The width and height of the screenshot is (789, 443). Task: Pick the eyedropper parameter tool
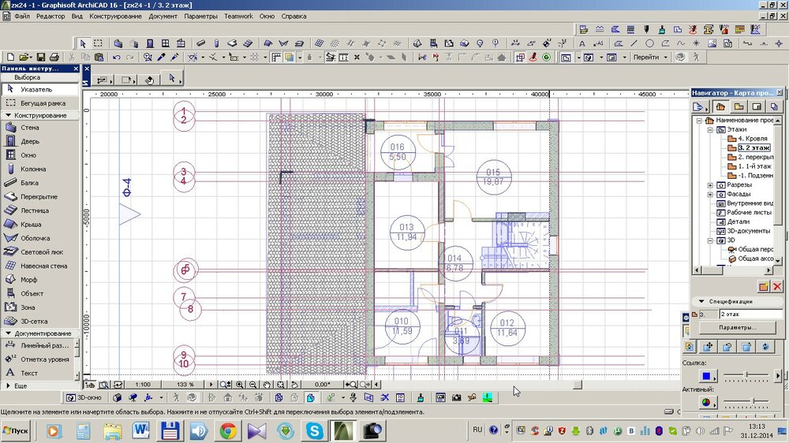click(x=161, y=58)
